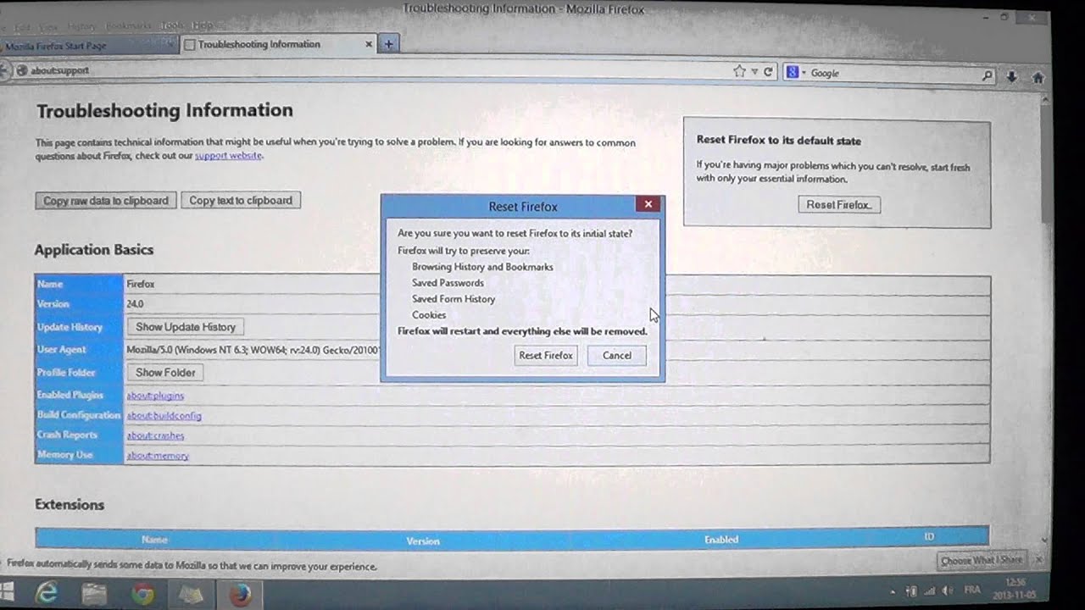Open the about:buildconfig link
Image resolution: width=1085 pixels, height=610 pixels.
164,416
